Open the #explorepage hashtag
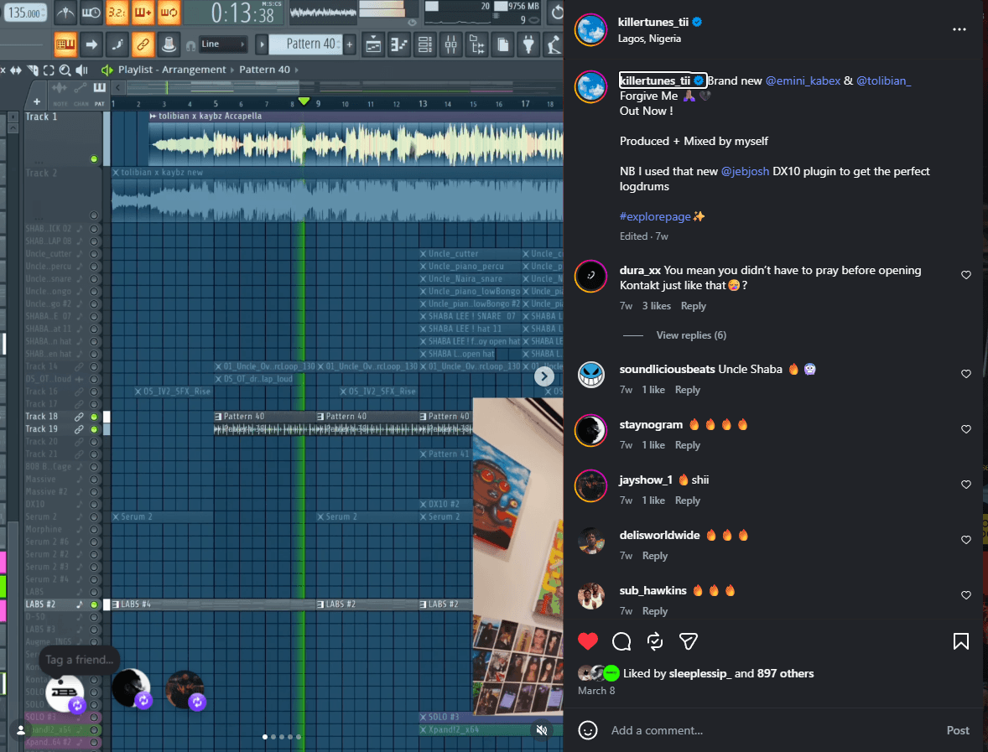Viewport: 988px width, 752px height. point(655,216)
